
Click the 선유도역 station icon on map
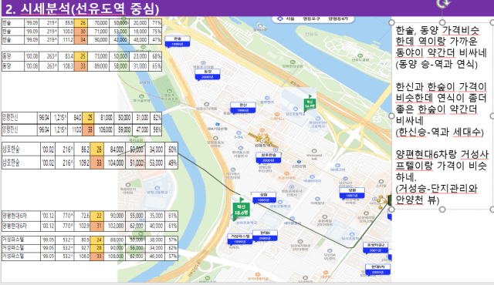(262, 139)
